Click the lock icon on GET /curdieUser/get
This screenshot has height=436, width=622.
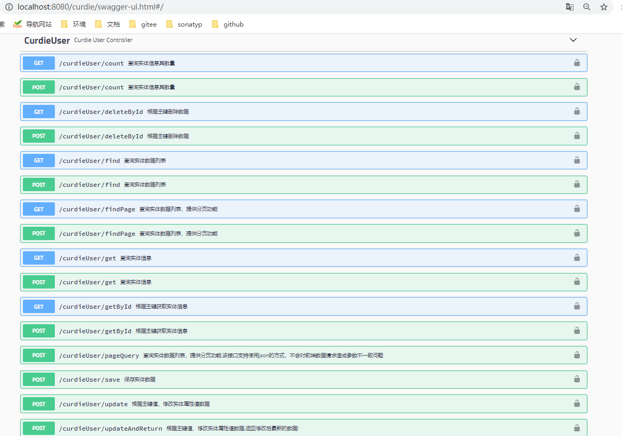pyautogui.click(x=577, y=258)
